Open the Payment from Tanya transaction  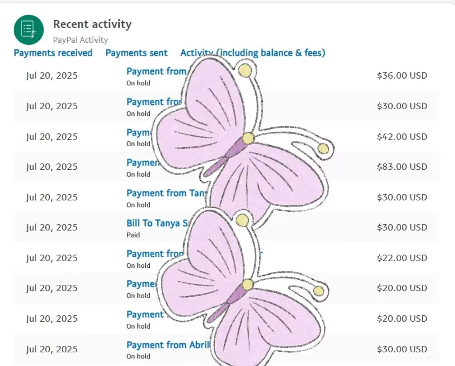pos(167,193)
